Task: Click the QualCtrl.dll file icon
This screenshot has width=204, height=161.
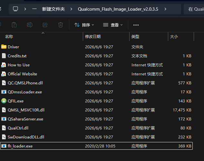Action: click(x=4, y=128)
